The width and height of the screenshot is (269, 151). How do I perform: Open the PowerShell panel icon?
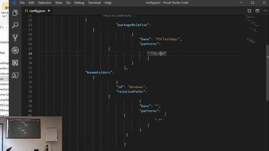point(15,75)
